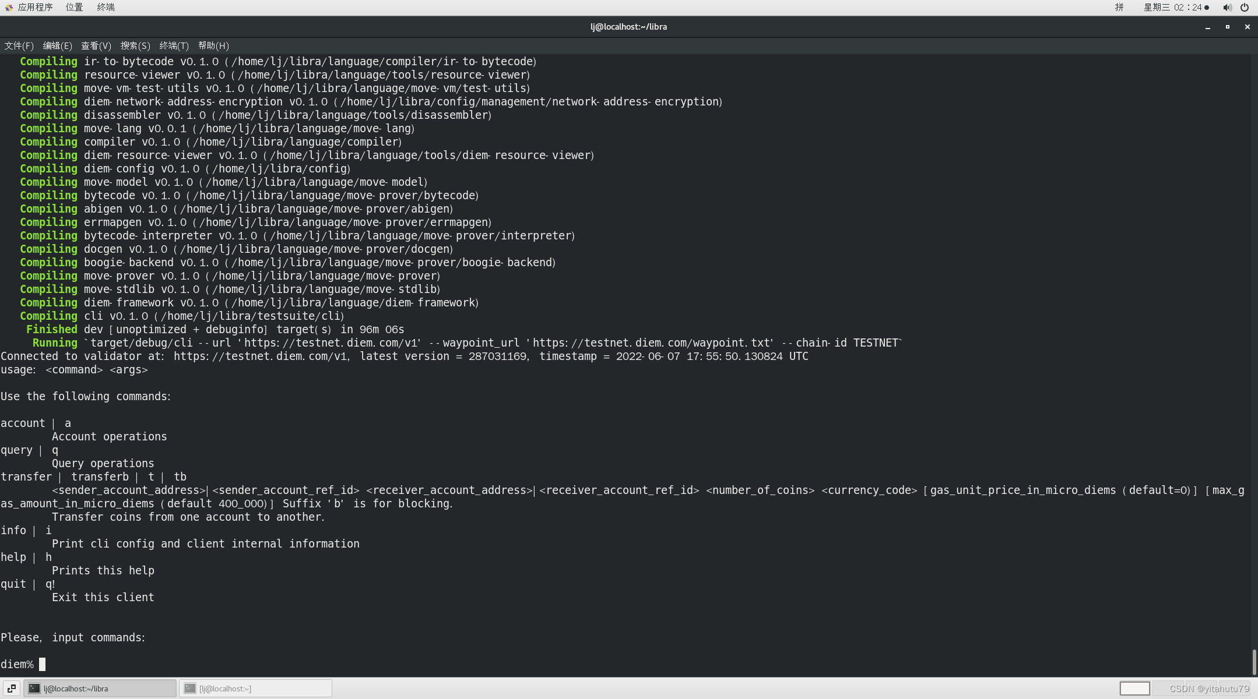The height and width of the screenshot is (699, 1258).
Task: Click the 'Running target/debug/cli' line
Action: [468, 343]
